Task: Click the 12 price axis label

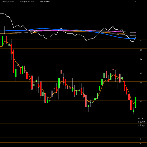Action: 141,101
